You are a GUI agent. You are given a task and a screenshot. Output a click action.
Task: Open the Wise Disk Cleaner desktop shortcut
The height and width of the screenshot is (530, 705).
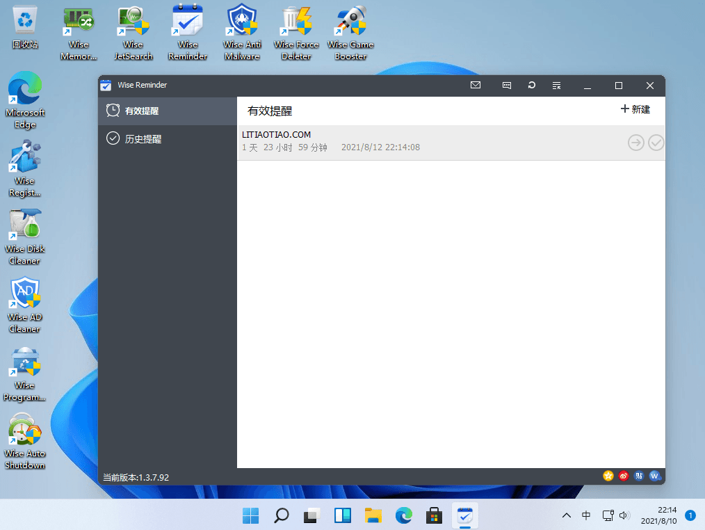click(25, 237)
